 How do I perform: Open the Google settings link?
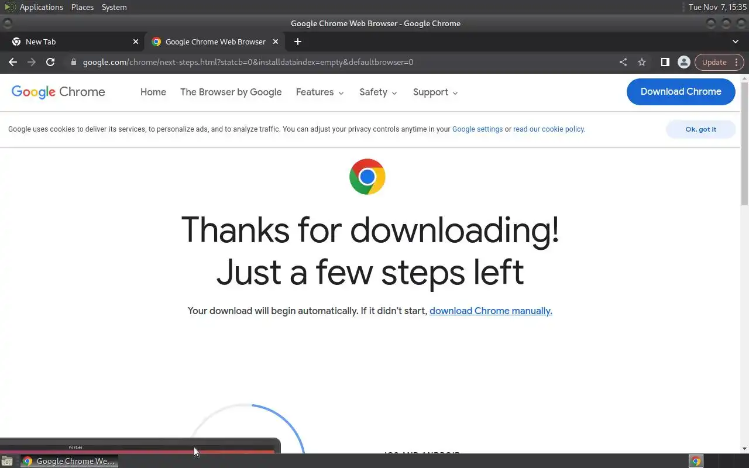click(x=477, y=129)
